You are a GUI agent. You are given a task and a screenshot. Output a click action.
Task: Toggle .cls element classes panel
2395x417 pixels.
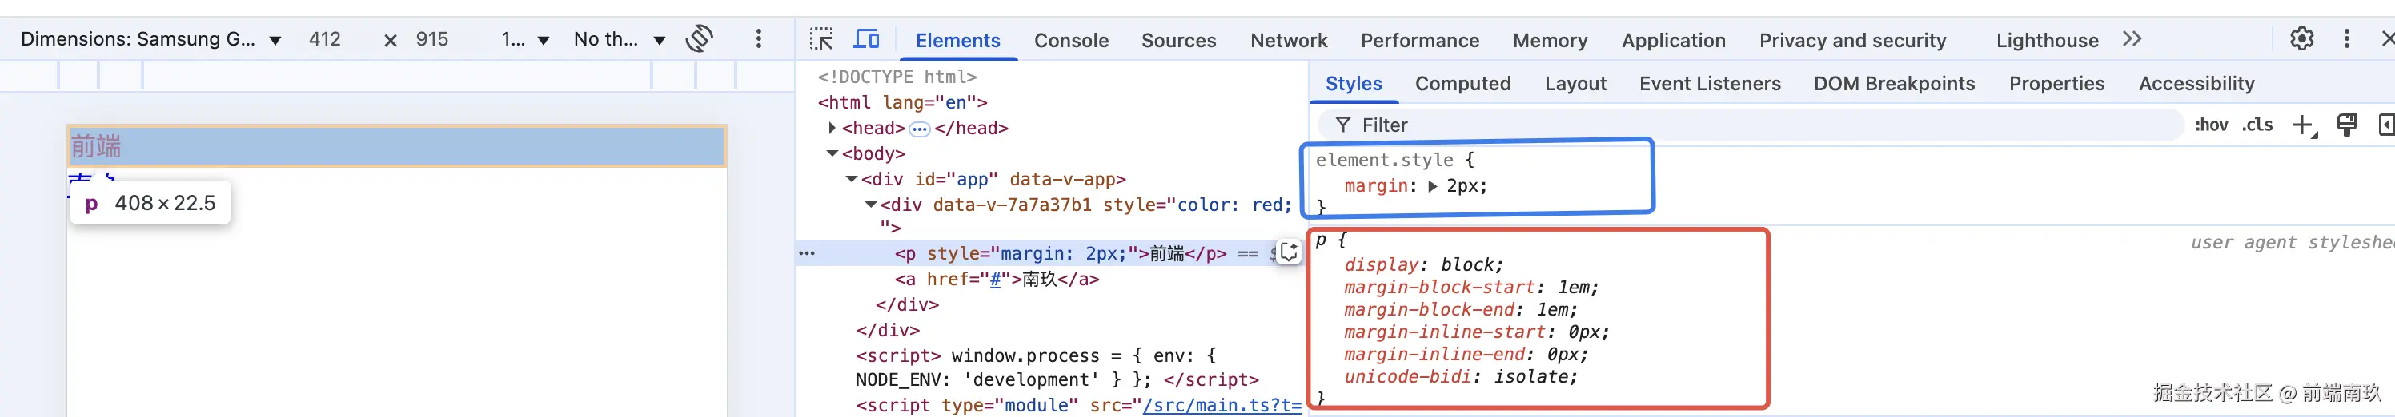(2257, 125)
